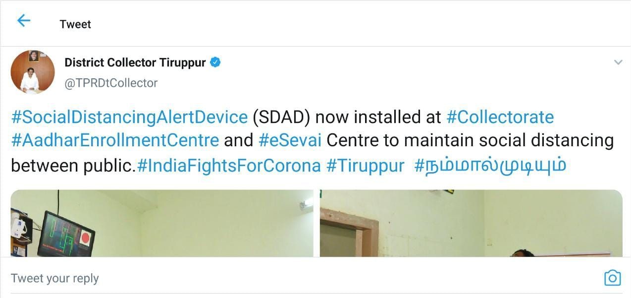Click the tweet body text
The width and height of the screenshot is (631, 298).
(x=312, y=141)
